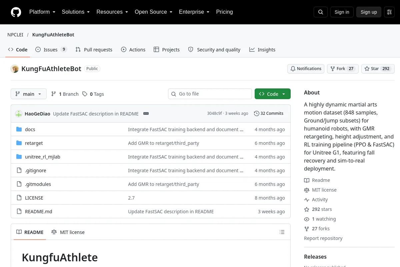Click the eye icon beside 1 watching

point(307,219)
